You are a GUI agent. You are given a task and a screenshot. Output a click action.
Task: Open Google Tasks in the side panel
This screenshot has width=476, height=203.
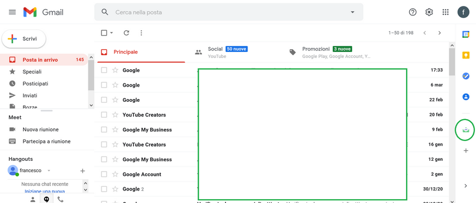pyautogui.click(x=466, y=76)
